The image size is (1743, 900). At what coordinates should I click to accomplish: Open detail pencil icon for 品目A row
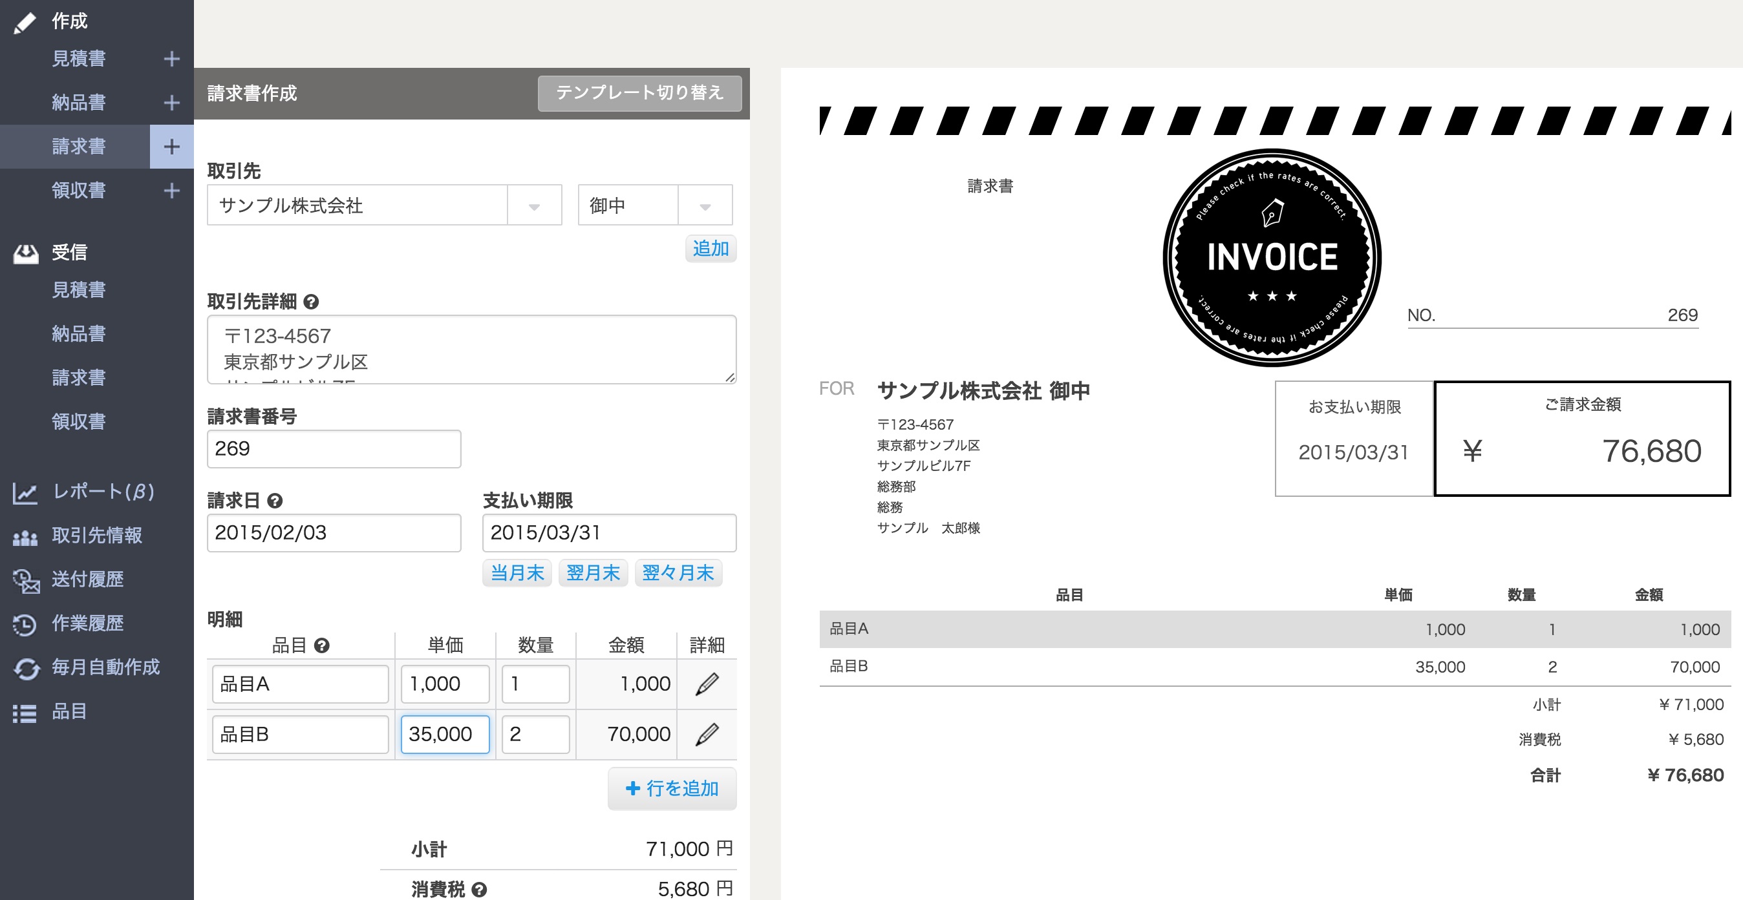[x=707, y=684]
